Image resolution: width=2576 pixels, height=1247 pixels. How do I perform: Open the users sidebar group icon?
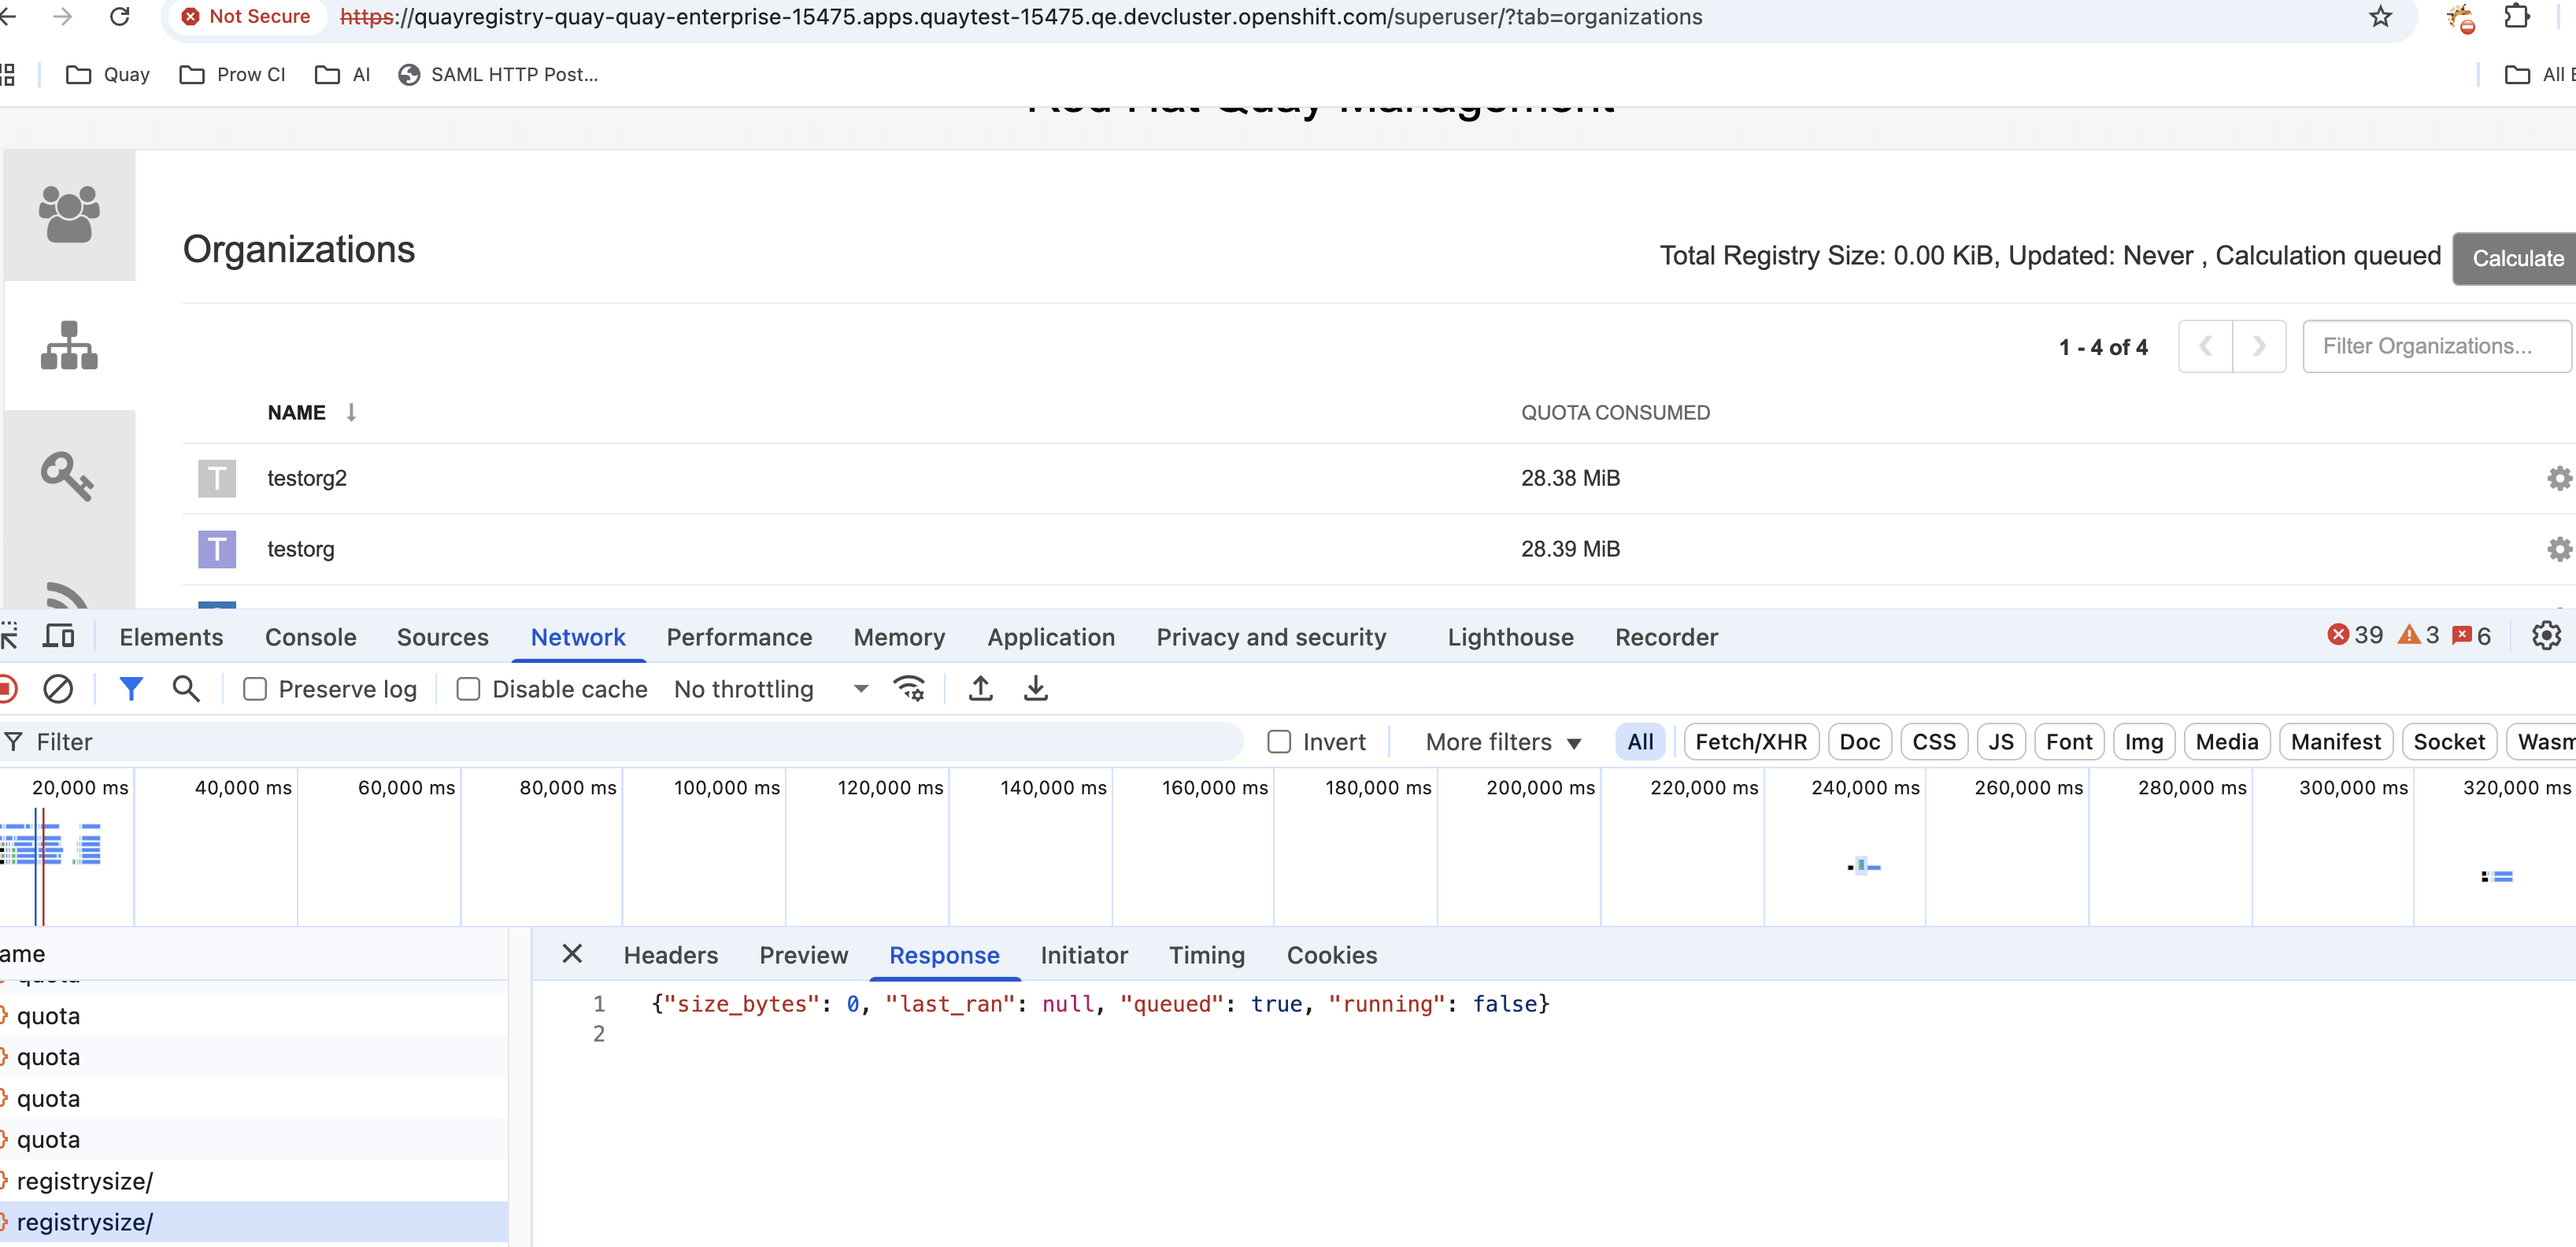(x=69, y=214)
